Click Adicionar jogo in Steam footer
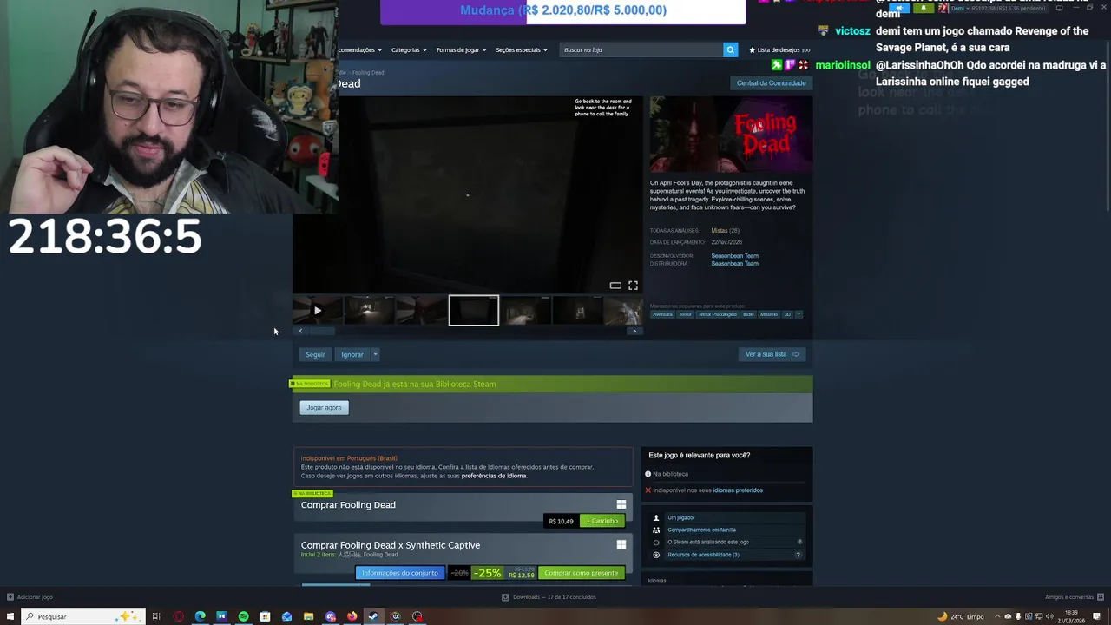This screenshot has width=1111, height=625. point(30,597)
